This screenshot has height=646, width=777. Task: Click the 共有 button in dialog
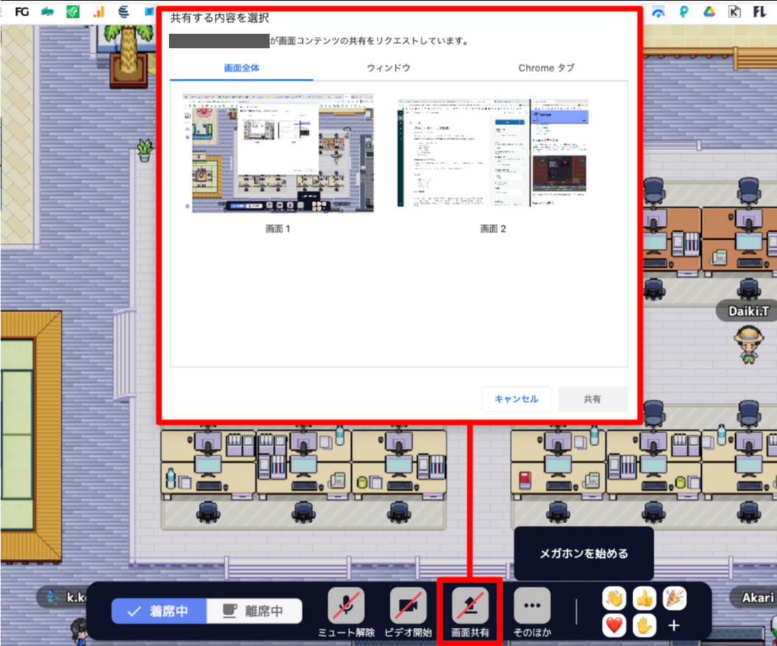[592, 399]
